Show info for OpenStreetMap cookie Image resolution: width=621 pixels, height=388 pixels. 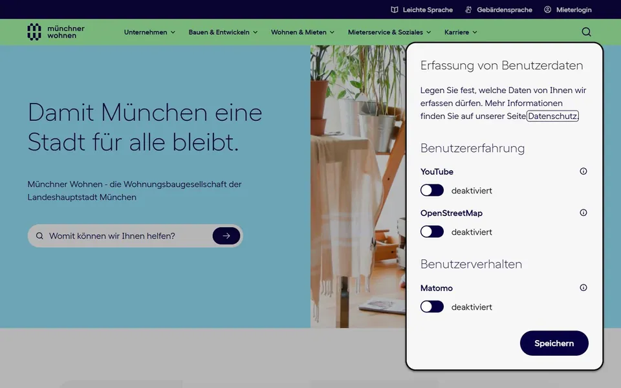pos(583,213)
